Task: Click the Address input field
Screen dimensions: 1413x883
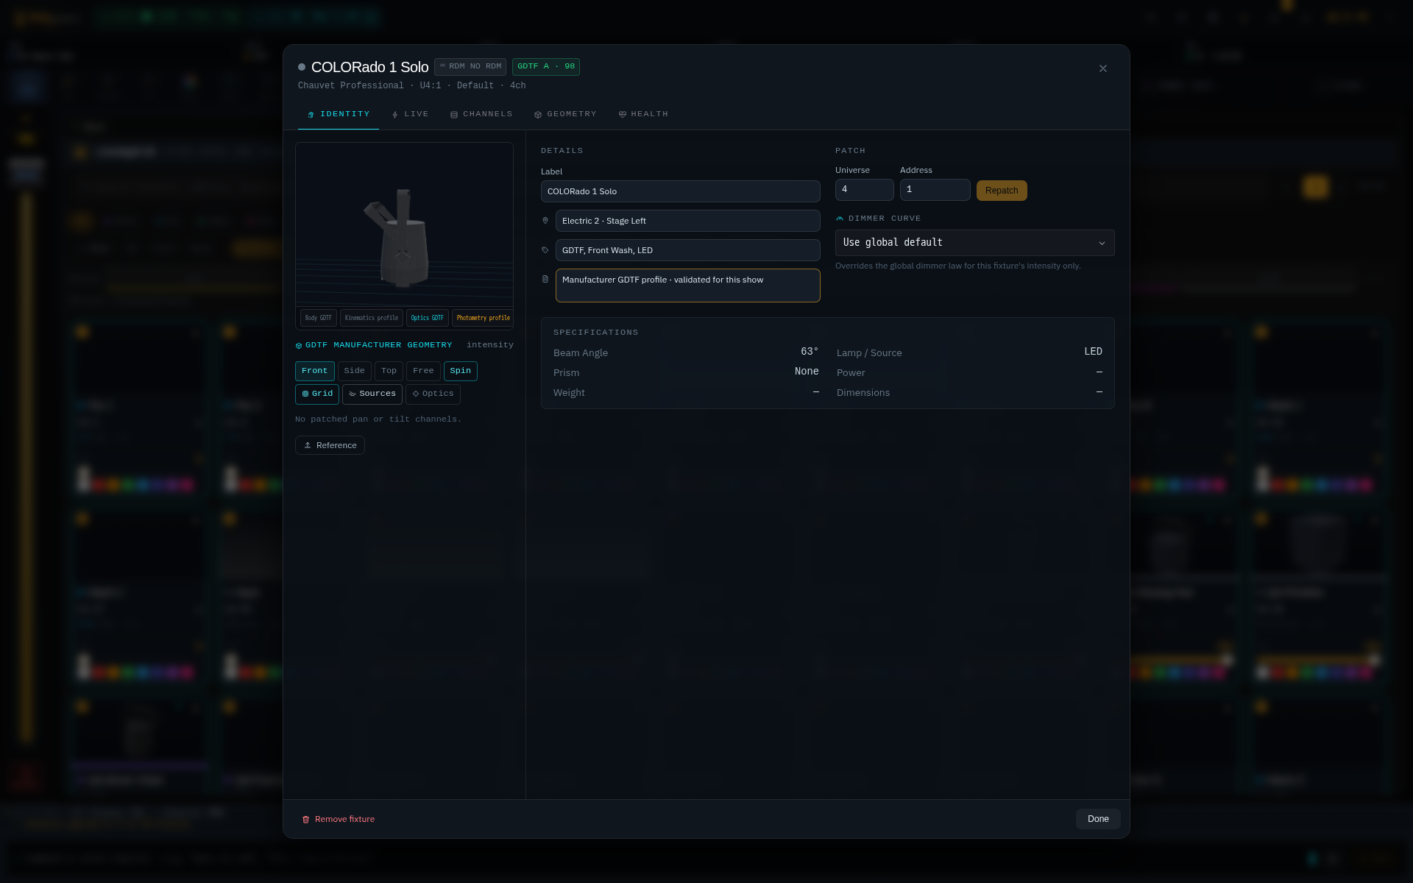Action: (935, 190)
